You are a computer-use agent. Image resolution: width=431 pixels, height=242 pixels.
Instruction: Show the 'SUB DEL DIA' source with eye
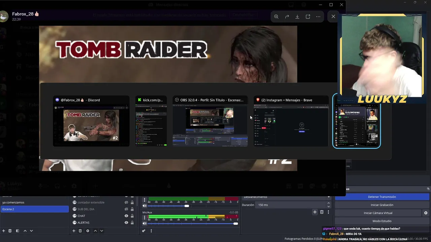[127, 209]
